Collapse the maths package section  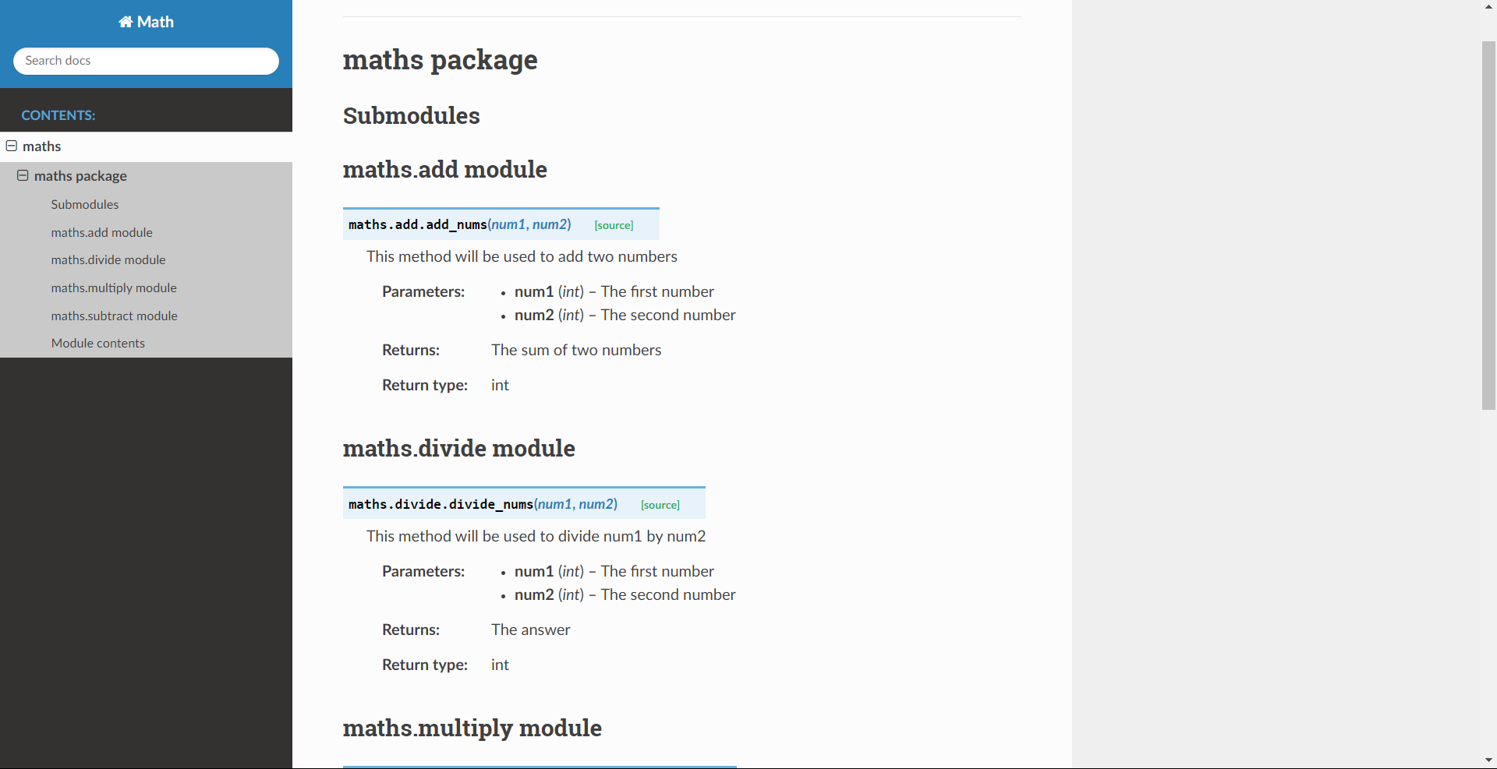(x=23, y=175)
